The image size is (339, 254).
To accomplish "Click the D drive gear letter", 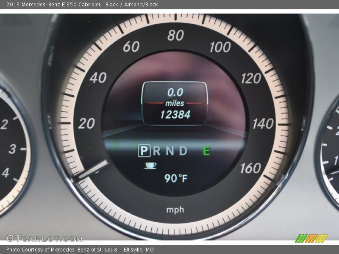I will [x=183, y=151].
